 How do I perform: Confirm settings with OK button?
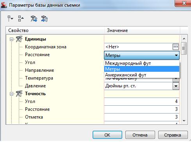click(107, 135)
